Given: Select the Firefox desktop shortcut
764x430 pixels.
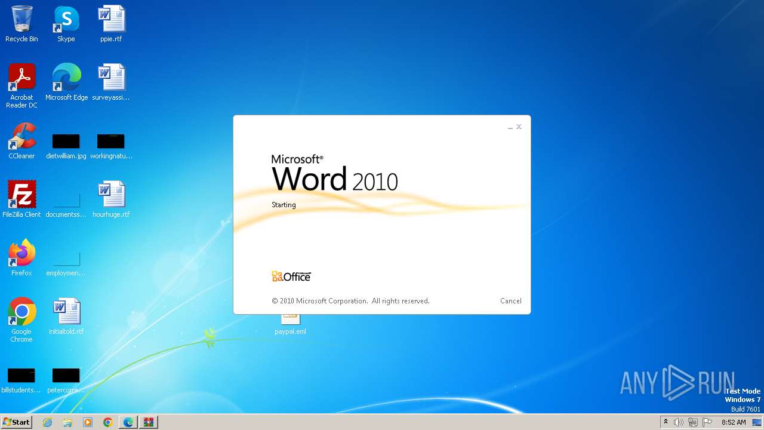Looking at the screenshot, I should tap(21, 258).
